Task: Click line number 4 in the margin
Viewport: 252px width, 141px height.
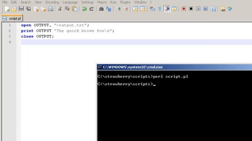Action: point(10,42)
